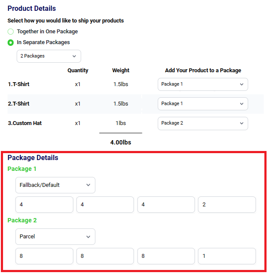Viewport: 270px width, 276px height.
Task: Click first dimension field of Package 1
Action: pyautogui.click(x=44, y=205)
